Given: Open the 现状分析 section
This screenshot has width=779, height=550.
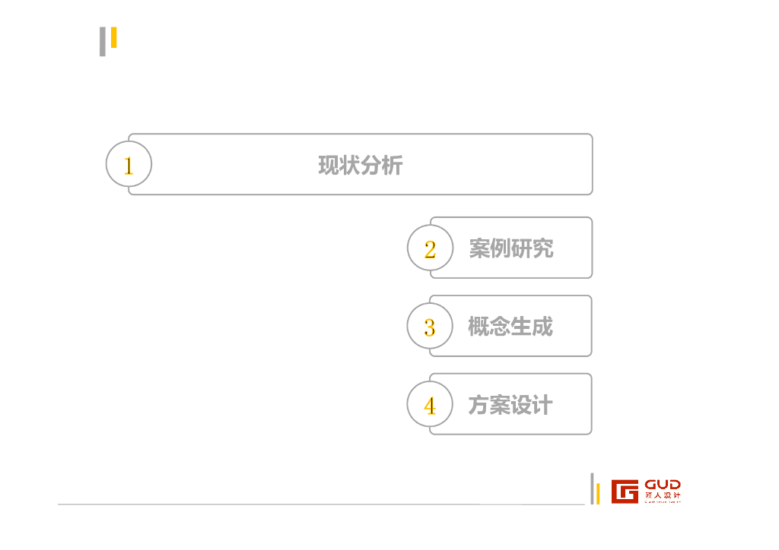Looking at the screenshot, I should (x=360, y=165).
